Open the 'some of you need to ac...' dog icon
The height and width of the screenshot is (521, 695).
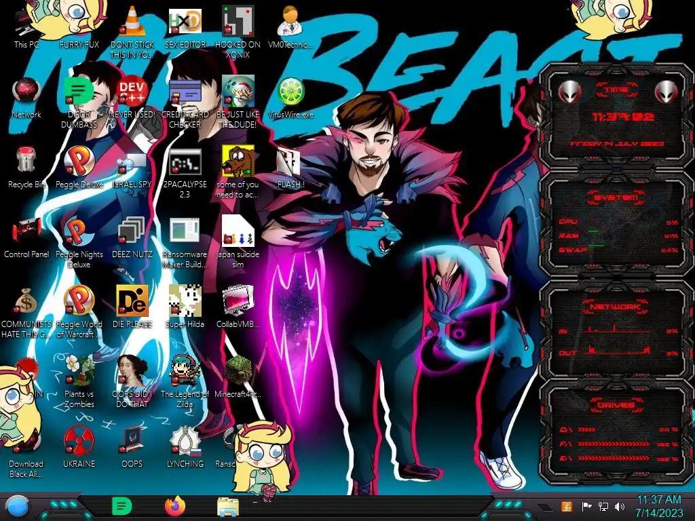pos(238,173)
